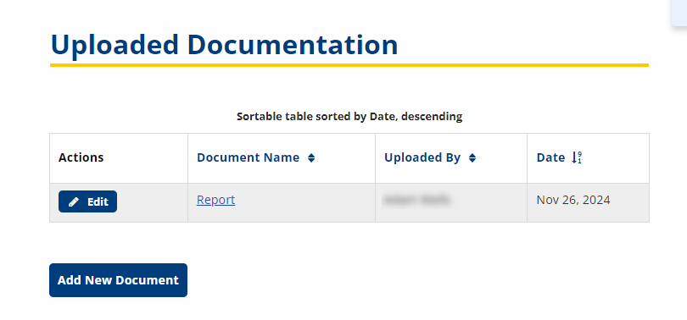Click the Date descending sort icon
The image size is (687, 320).
click(577, 157)
